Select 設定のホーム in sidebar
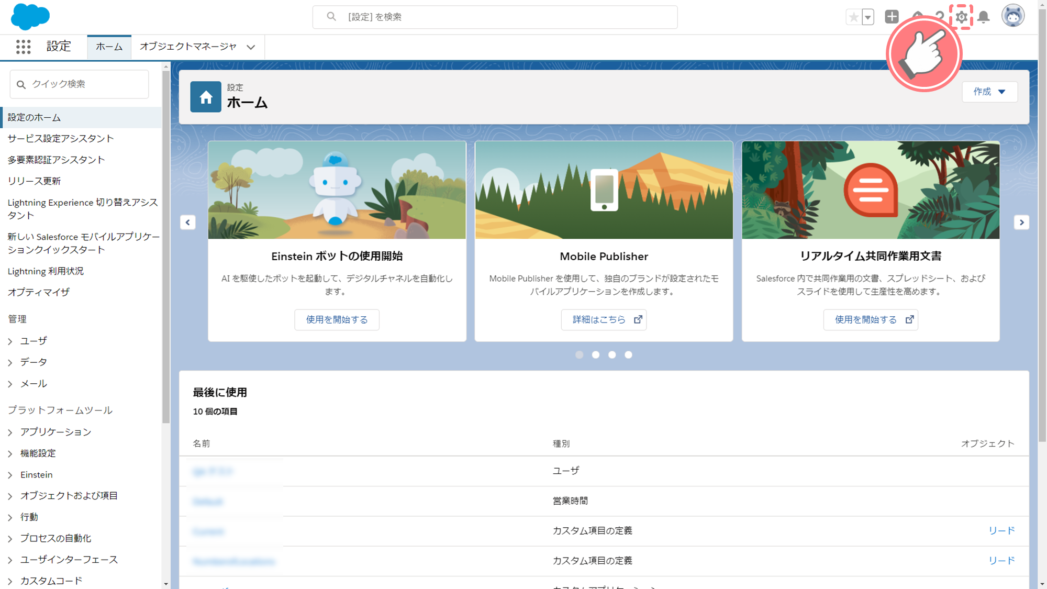The image size is (1047, 589). click(81, 117)
